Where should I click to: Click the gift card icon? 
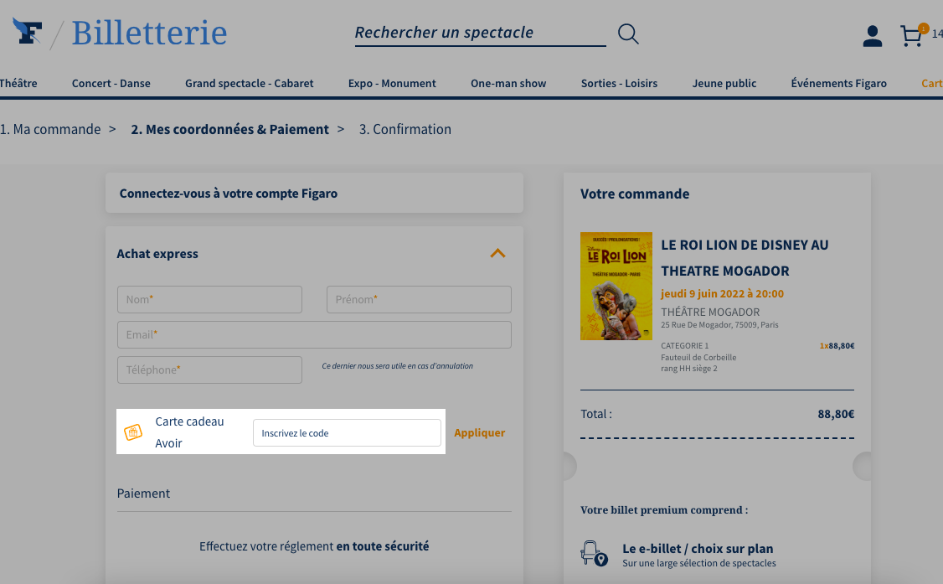[x=133, y=432]
